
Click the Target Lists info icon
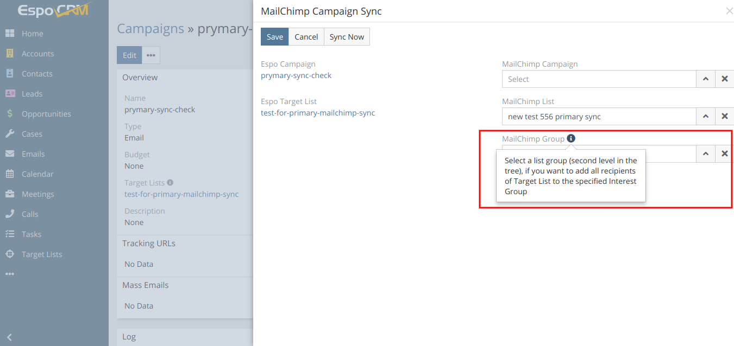coord(170,183)
